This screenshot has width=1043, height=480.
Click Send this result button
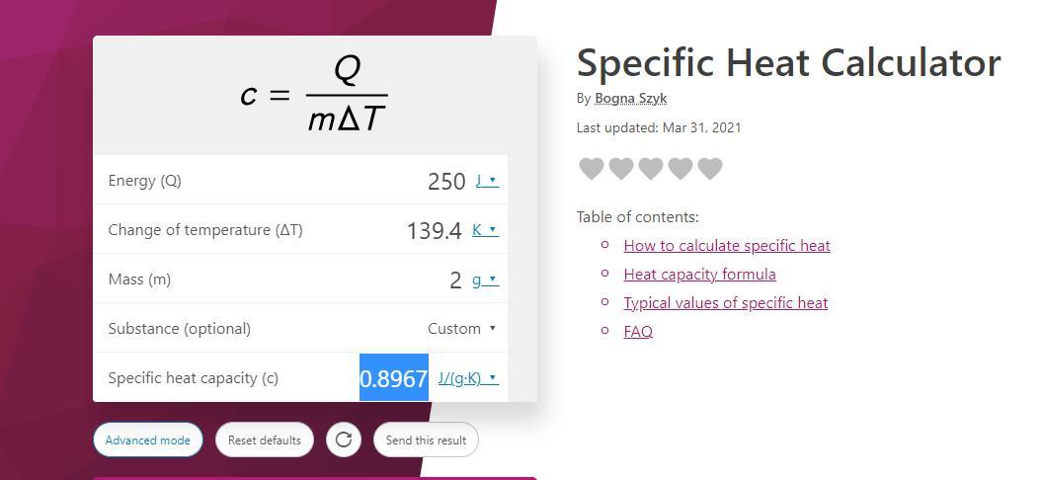pos(426,440)
